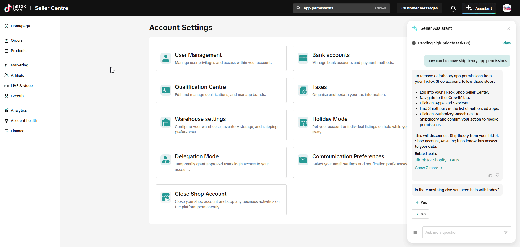This screenshot has height=247, width=520.
Task: Open Taxes settings title
Action: (x=320, y=87)
